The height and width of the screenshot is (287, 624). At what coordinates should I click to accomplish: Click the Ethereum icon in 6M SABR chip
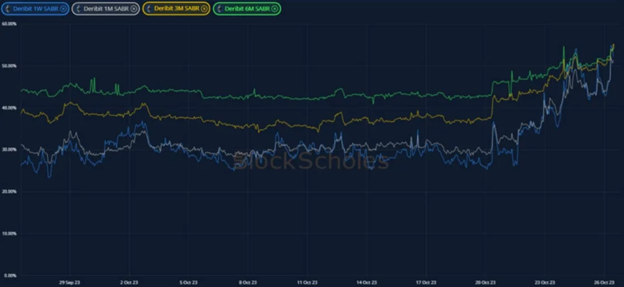tap(220, 9)
